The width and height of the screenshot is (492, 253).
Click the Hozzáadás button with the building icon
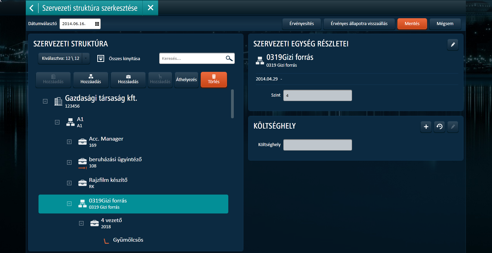pyautogui.click(x=53, y=79)
